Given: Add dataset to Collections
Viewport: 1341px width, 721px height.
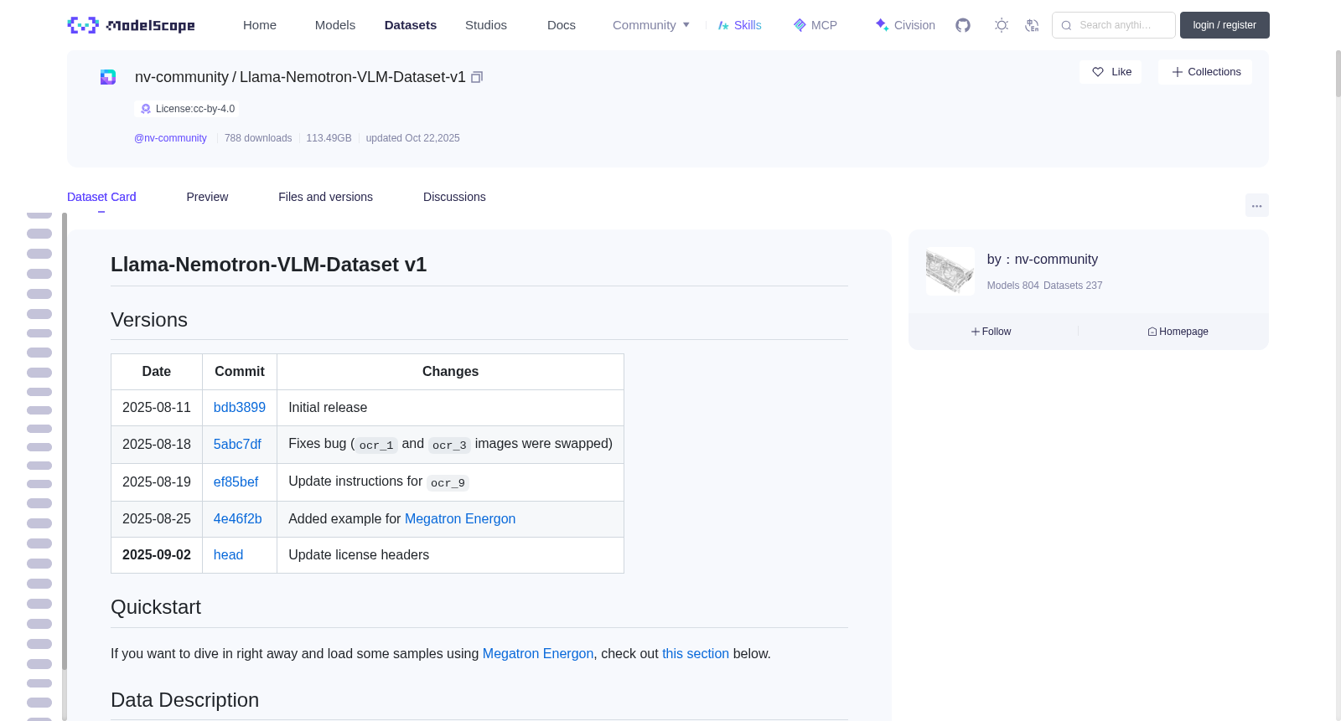Looking at the screenshot, I should [x=1205, y=72].
